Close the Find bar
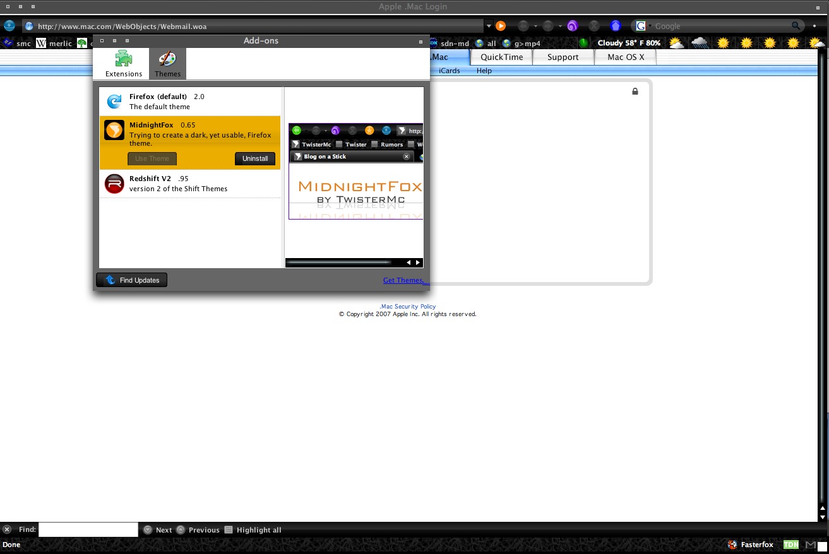Screen dimensions: 829x554 click(x=7, y=529)
